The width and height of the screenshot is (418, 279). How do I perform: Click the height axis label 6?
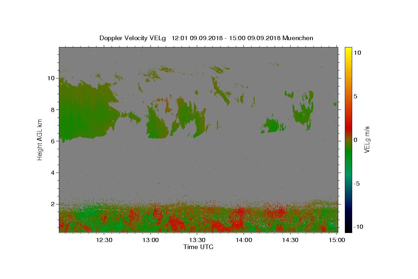pos(53,141)
